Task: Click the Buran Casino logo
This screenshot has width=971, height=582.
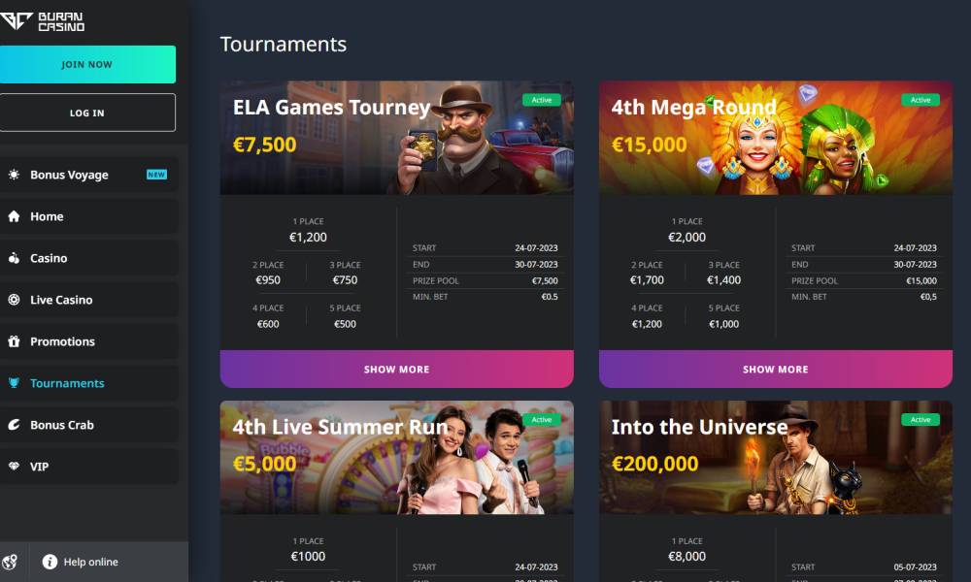Action: (x=42, y=21)
